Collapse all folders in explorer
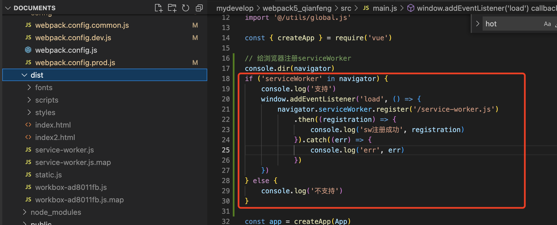557x225 pixels. click(x=199, y=8)
